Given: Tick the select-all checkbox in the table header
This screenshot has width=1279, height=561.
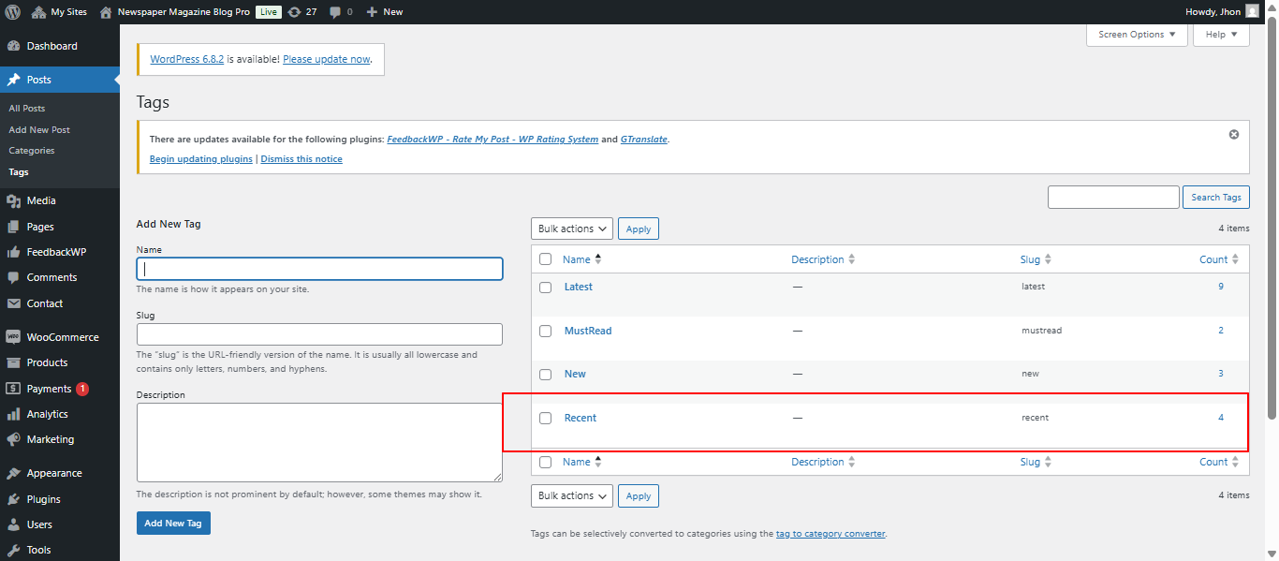Looking at the screenshot, I should 545,259.
